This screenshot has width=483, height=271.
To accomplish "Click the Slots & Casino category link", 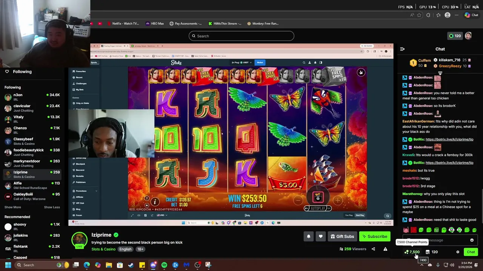I will (x=103, y=249).
